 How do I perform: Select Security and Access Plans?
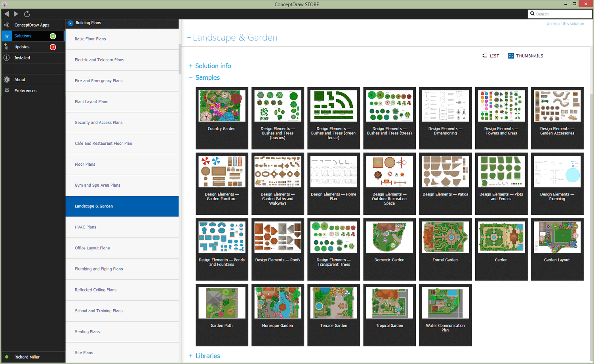122,123
